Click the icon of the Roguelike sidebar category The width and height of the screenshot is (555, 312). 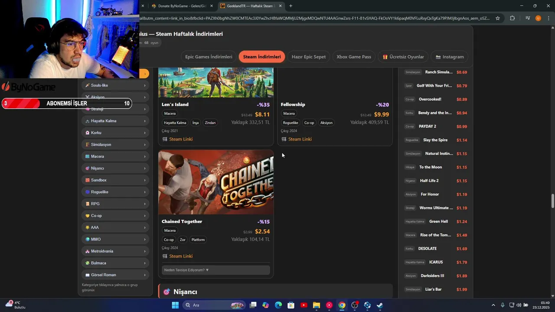(88, 192)
